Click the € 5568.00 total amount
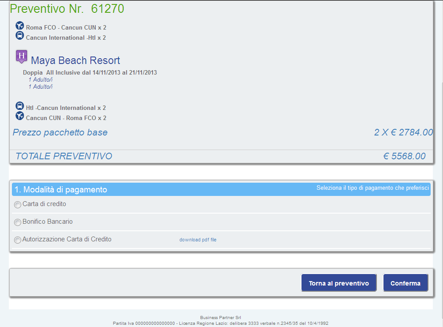The height and width of the screenshot is (327, 443). [x=404, y=156]
